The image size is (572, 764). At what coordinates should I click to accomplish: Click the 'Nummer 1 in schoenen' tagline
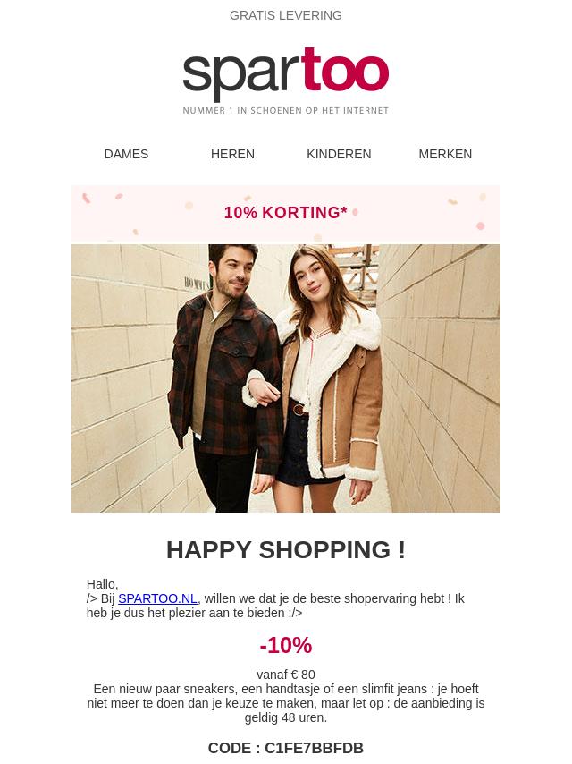pos(286,111)
